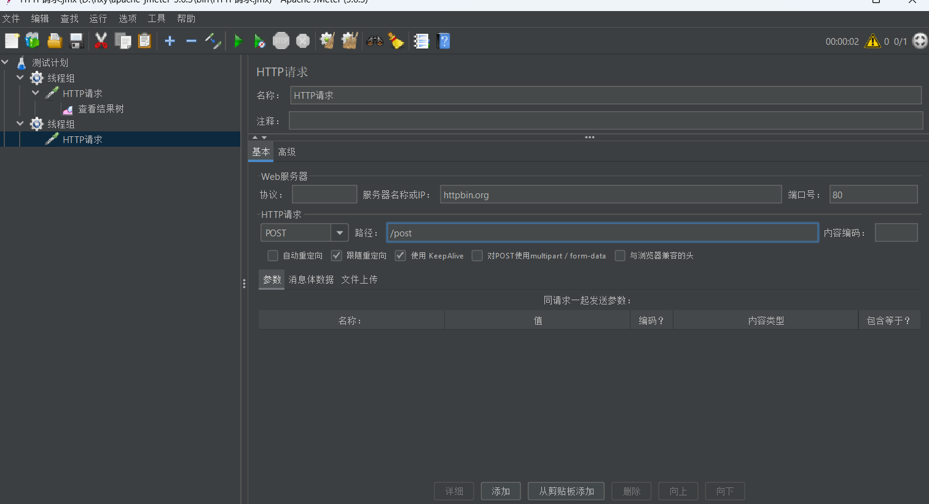This screenshot has height=504, width=929.
Task: Collapse the 测试计划 tree node arrow
Action: (5, 62)
